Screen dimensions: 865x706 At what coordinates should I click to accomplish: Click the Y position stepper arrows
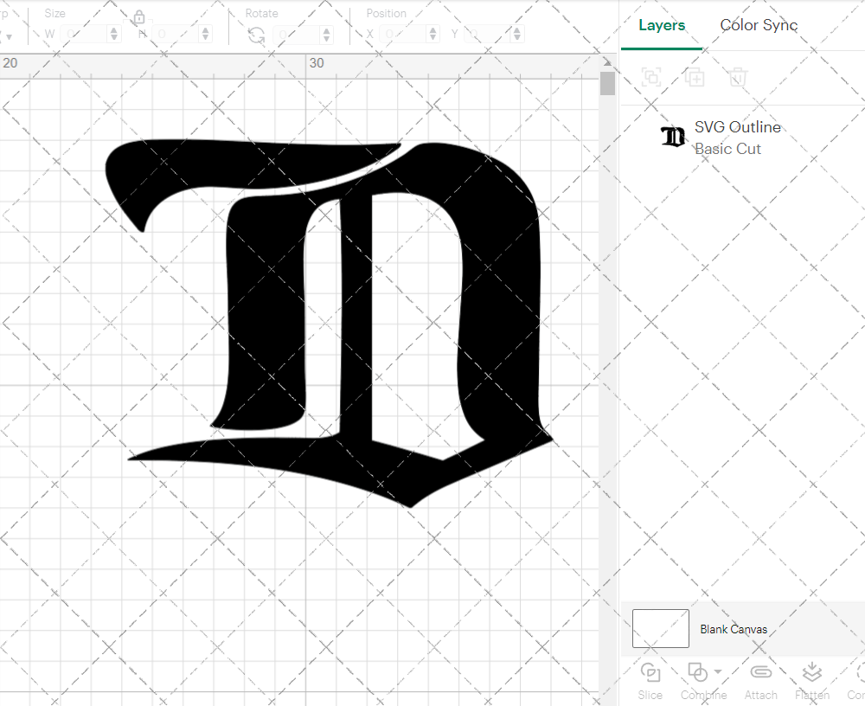tap(516, 35)
